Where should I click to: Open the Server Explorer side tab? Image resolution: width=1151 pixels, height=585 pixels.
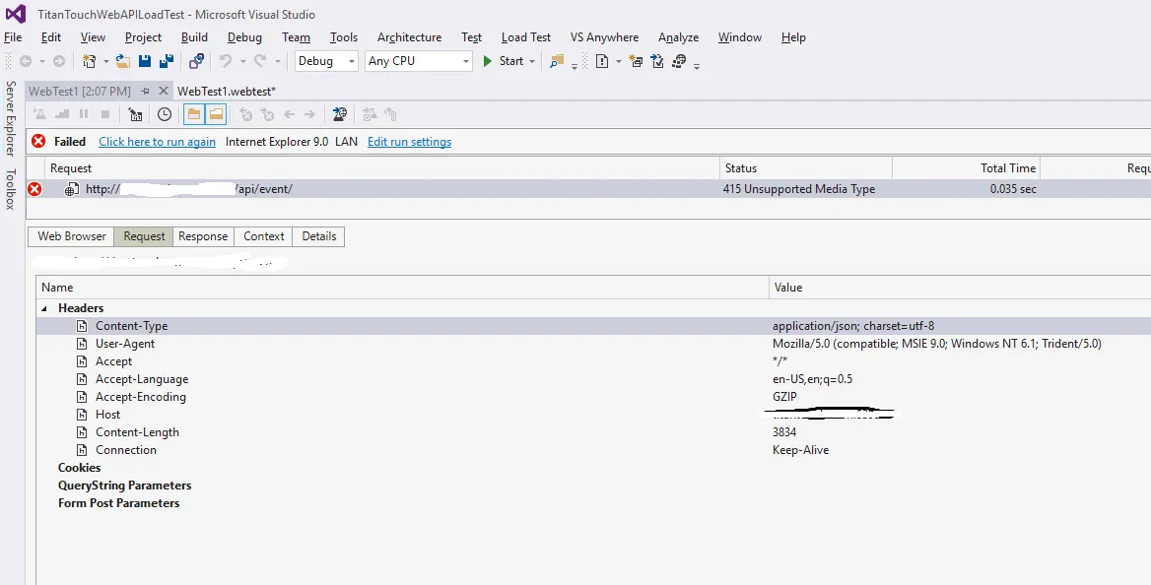click(10, 119)
